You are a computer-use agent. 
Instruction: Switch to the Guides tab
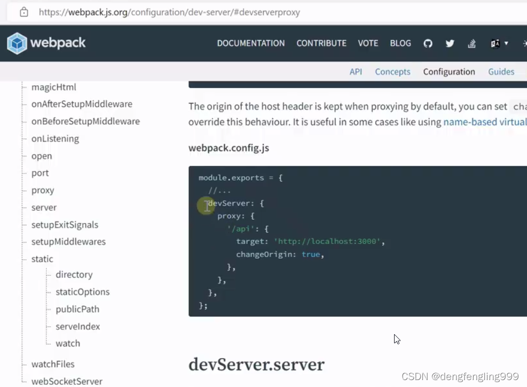[x=501, y=72]
